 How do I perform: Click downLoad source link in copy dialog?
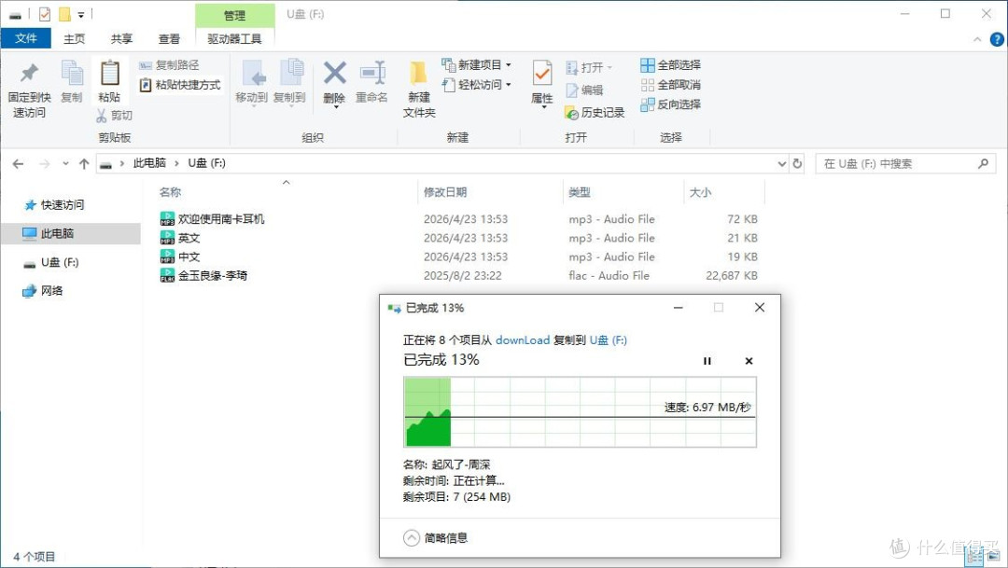pyautogui.click(x=522, y=339)
